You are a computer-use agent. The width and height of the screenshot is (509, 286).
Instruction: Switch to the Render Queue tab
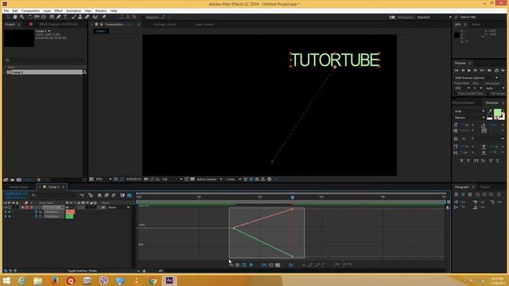(x=19, y=187)
